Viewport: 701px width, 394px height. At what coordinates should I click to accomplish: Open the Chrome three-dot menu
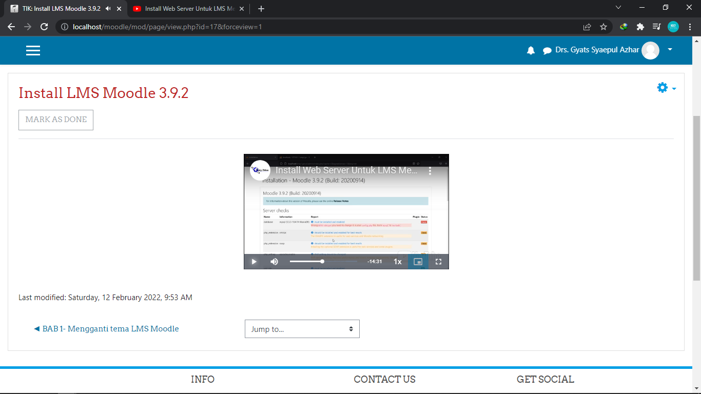coord(690,27)
